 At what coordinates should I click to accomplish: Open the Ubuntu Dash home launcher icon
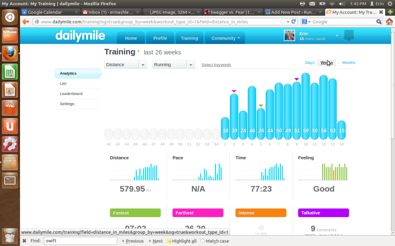10,17
